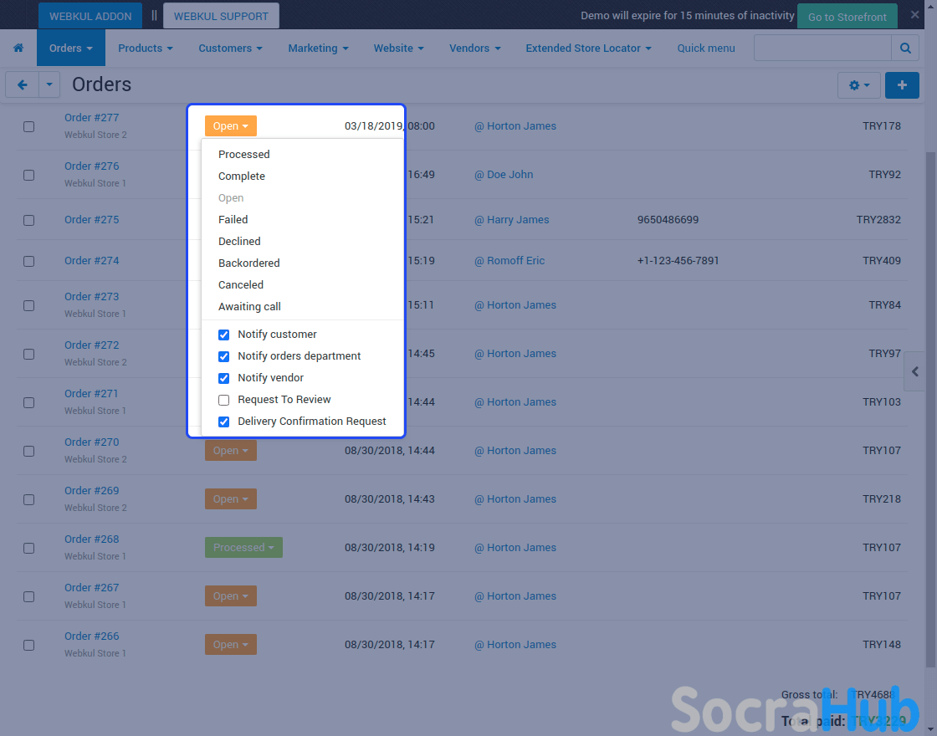937x736 pixels.
Task: Open Order #276 link
Action: tap(91, 166)
